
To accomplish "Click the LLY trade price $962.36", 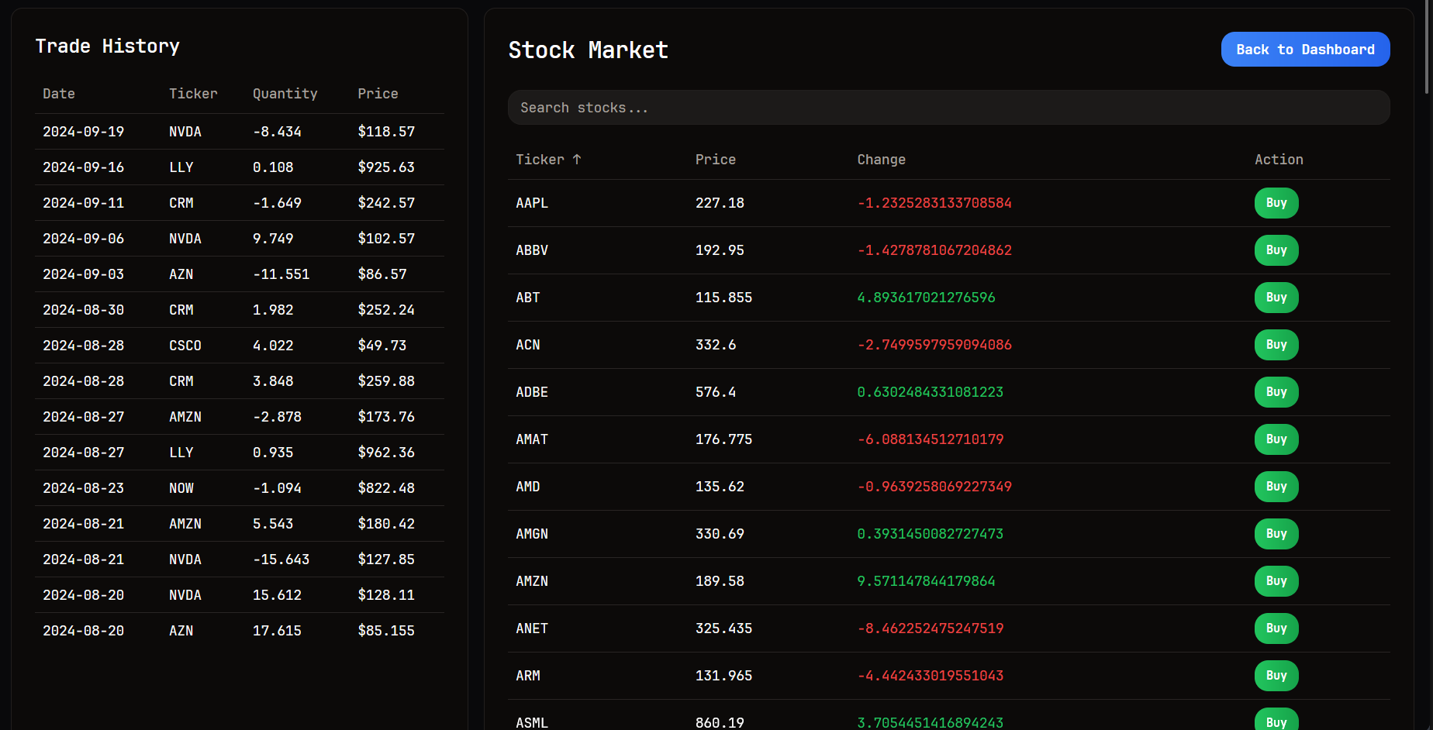I will [386, 453].
